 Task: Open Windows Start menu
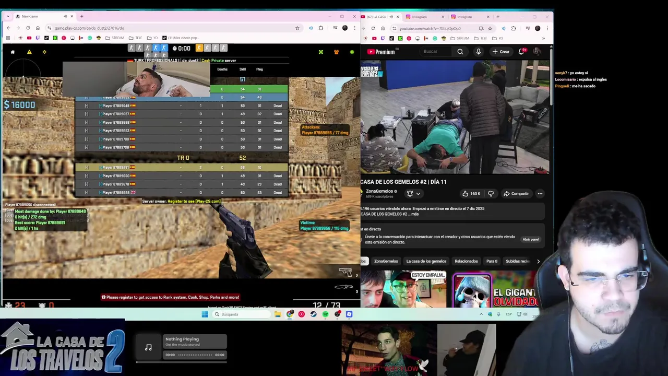click(205, 314)
